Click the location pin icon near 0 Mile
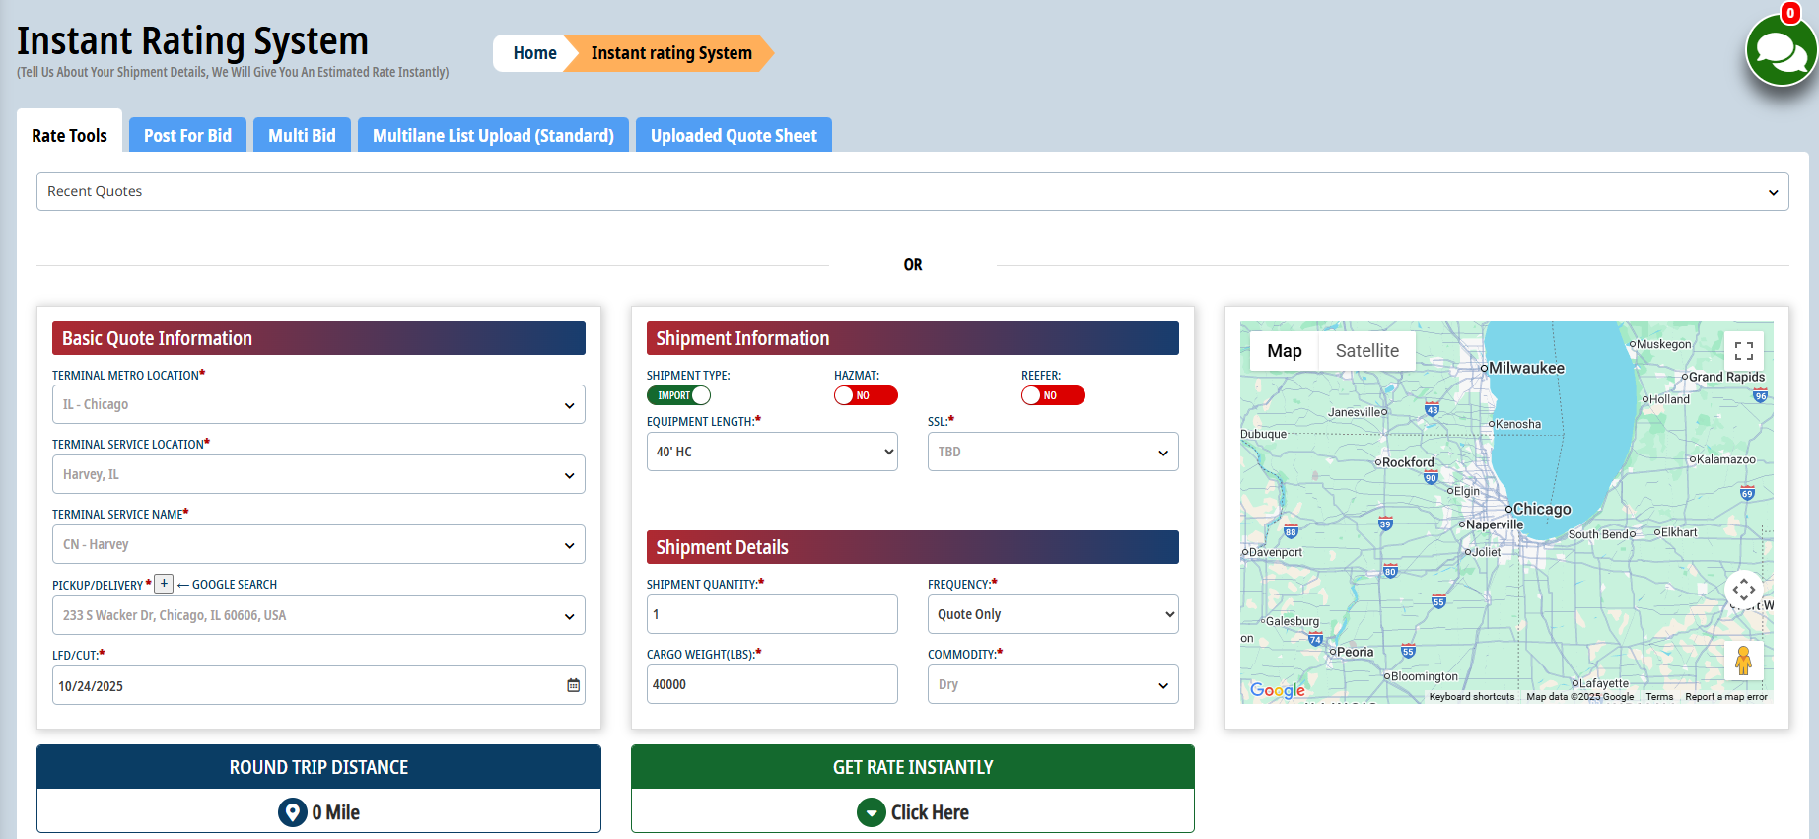The height and width of the screenshot is (839, 1819). point(292,812)
